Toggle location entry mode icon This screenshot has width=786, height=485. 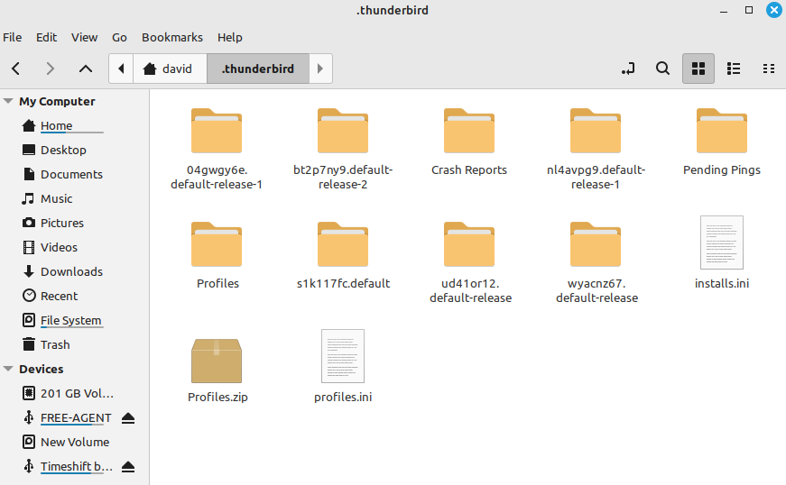click(627, 69)
